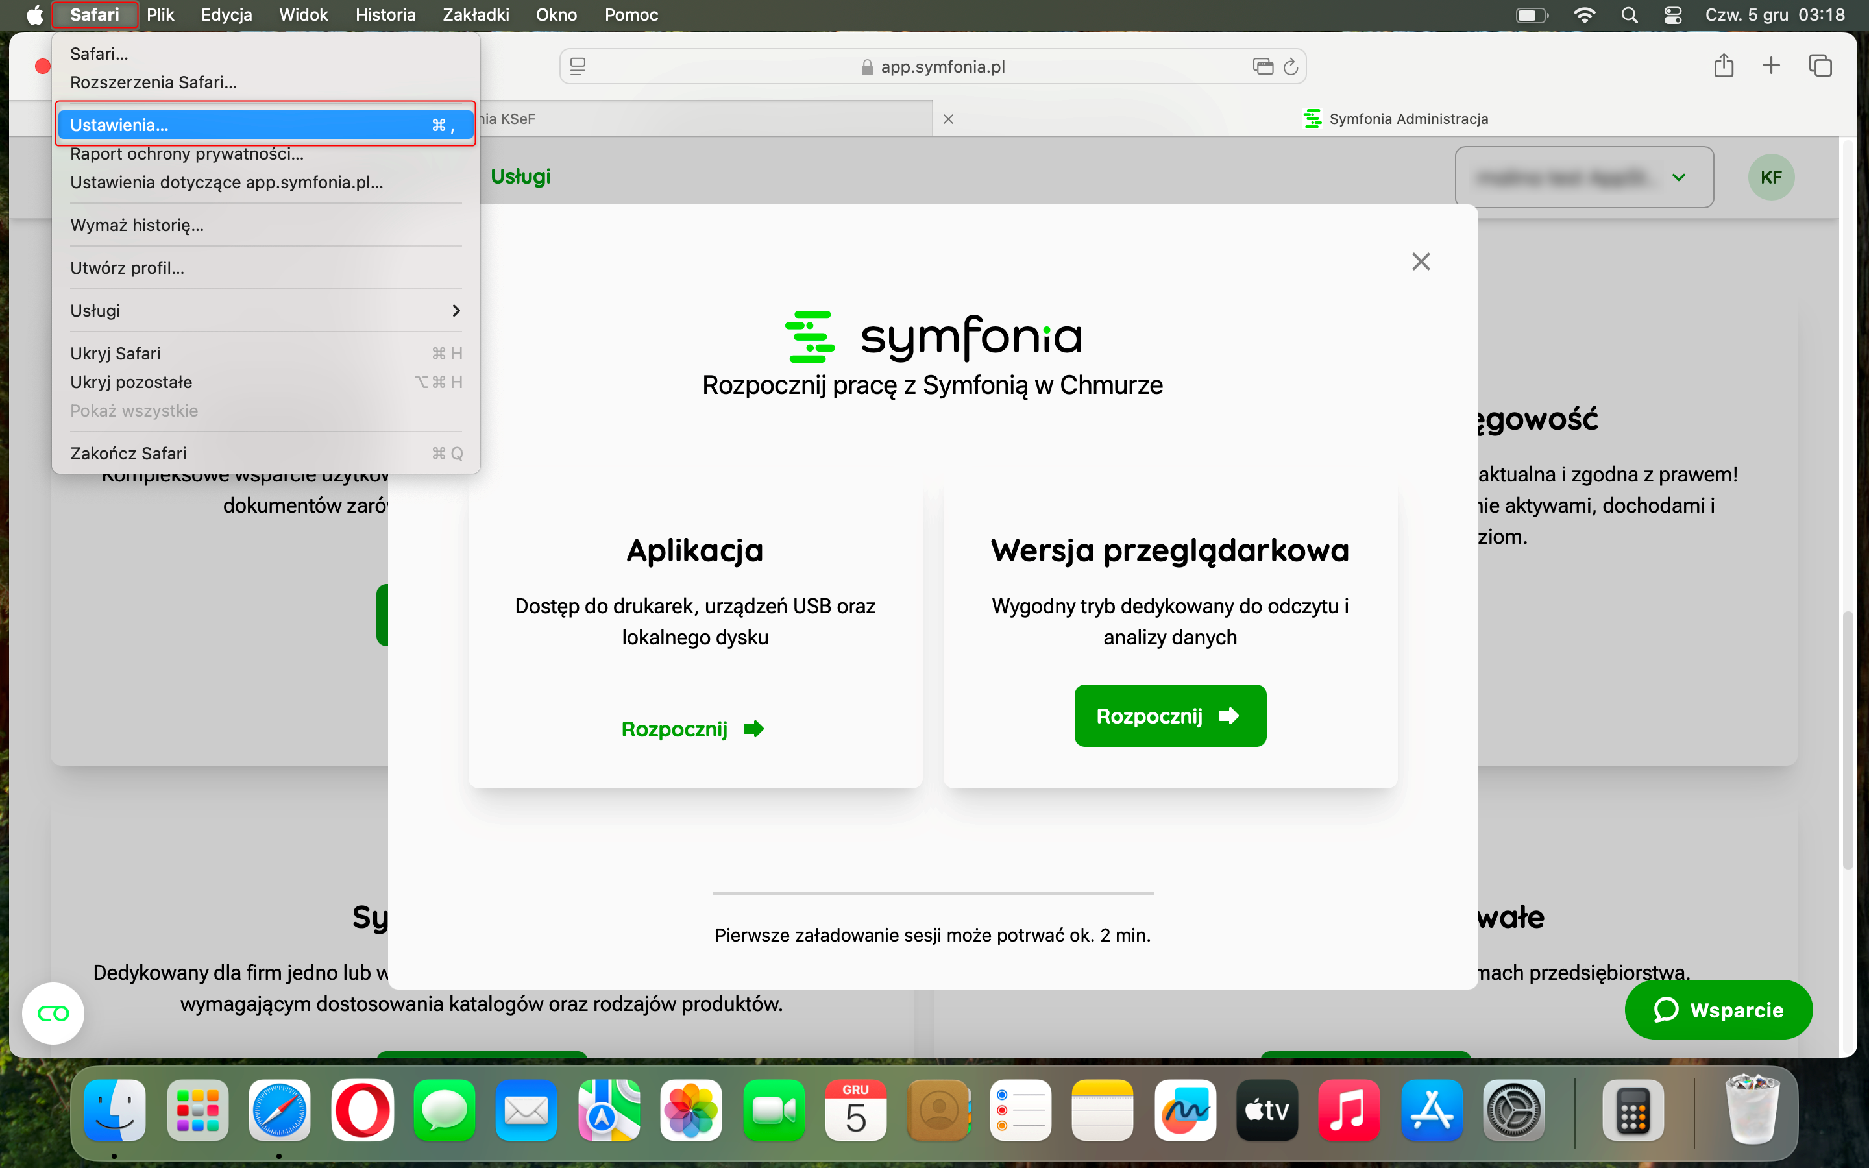1869x1168 pixels.
Task: Click the app.symfonia.pl address field
Action: [x=942, y=67]
